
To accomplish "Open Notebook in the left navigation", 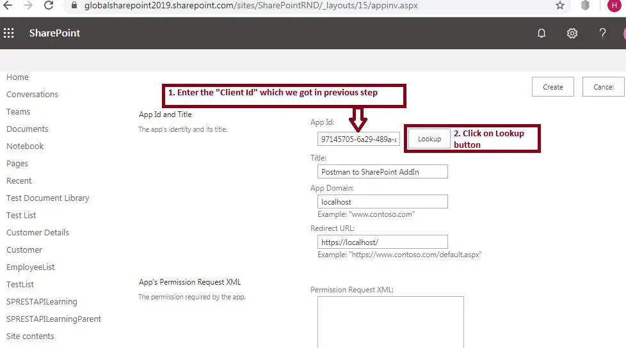I will [x=25, y=146].
